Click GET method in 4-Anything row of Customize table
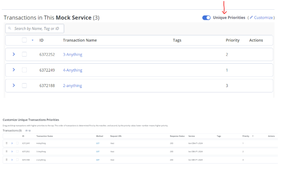 98,143
